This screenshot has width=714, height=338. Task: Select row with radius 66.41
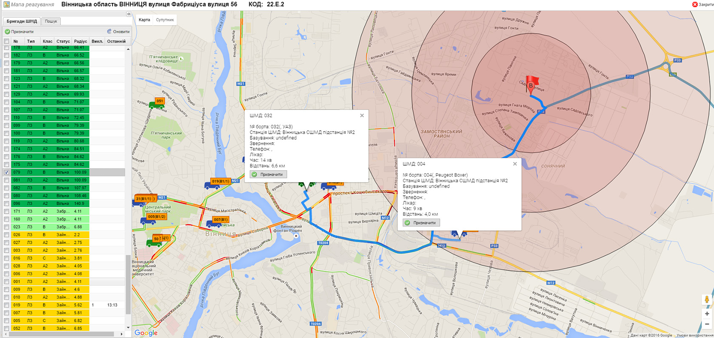click(64, 48)
